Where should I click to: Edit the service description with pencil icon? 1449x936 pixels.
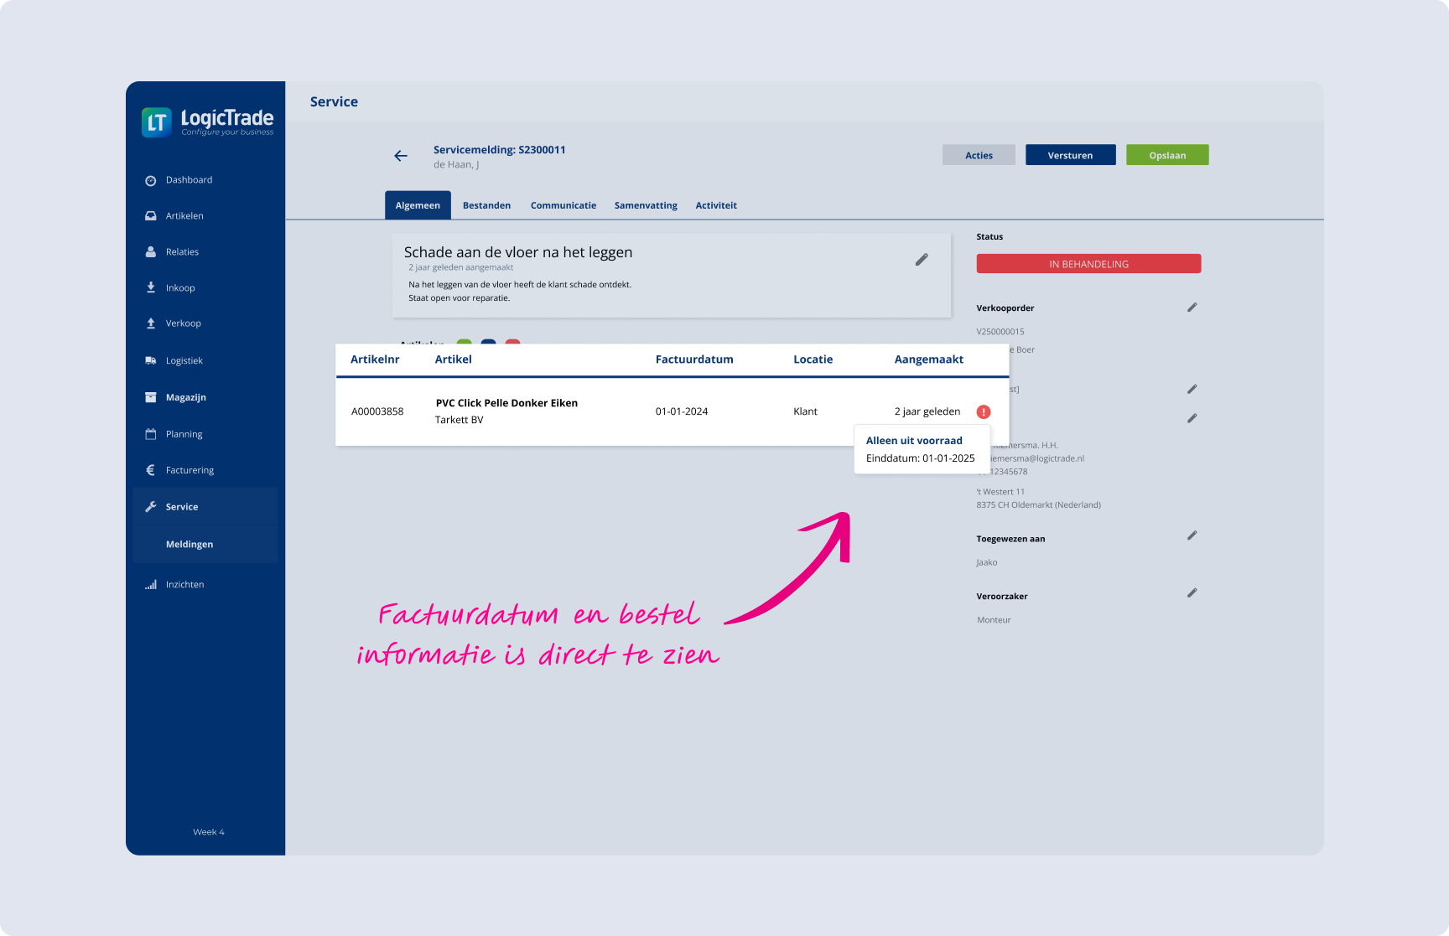pos(922,260)
